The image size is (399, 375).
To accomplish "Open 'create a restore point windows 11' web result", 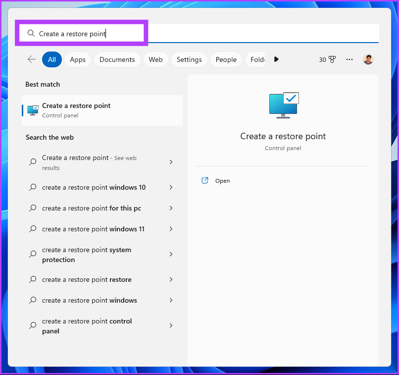I will click(x=93, y=229).
